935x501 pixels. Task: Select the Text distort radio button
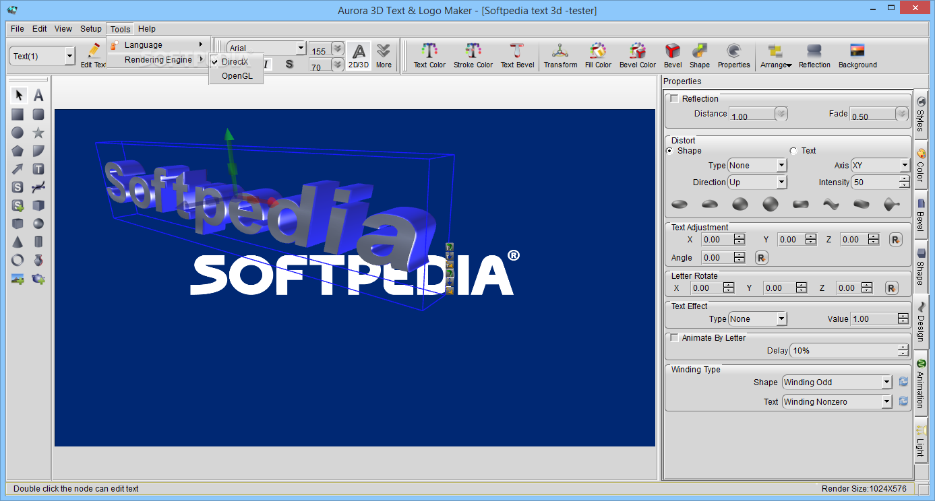(793, 151)
